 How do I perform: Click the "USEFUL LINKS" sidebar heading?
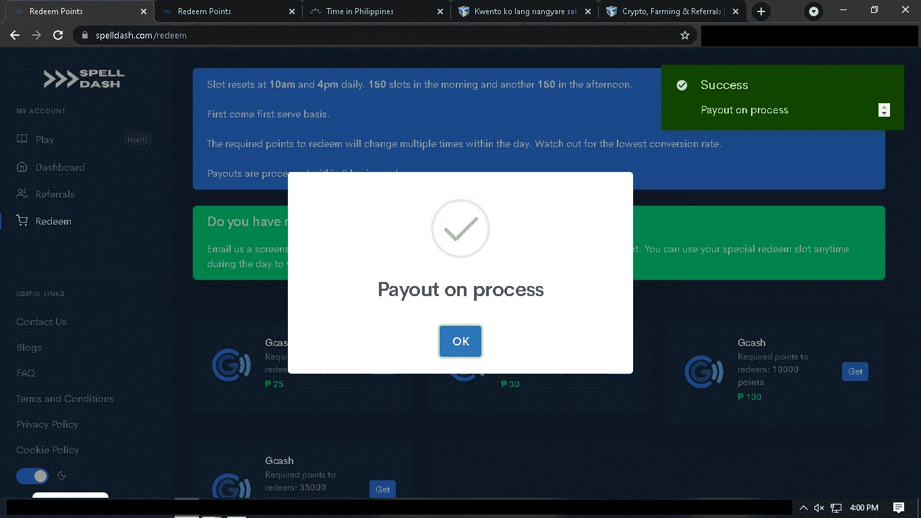tap(40, 293)
